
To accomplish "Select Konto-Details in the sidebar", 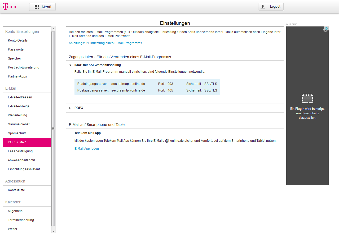I will point(18,40).
